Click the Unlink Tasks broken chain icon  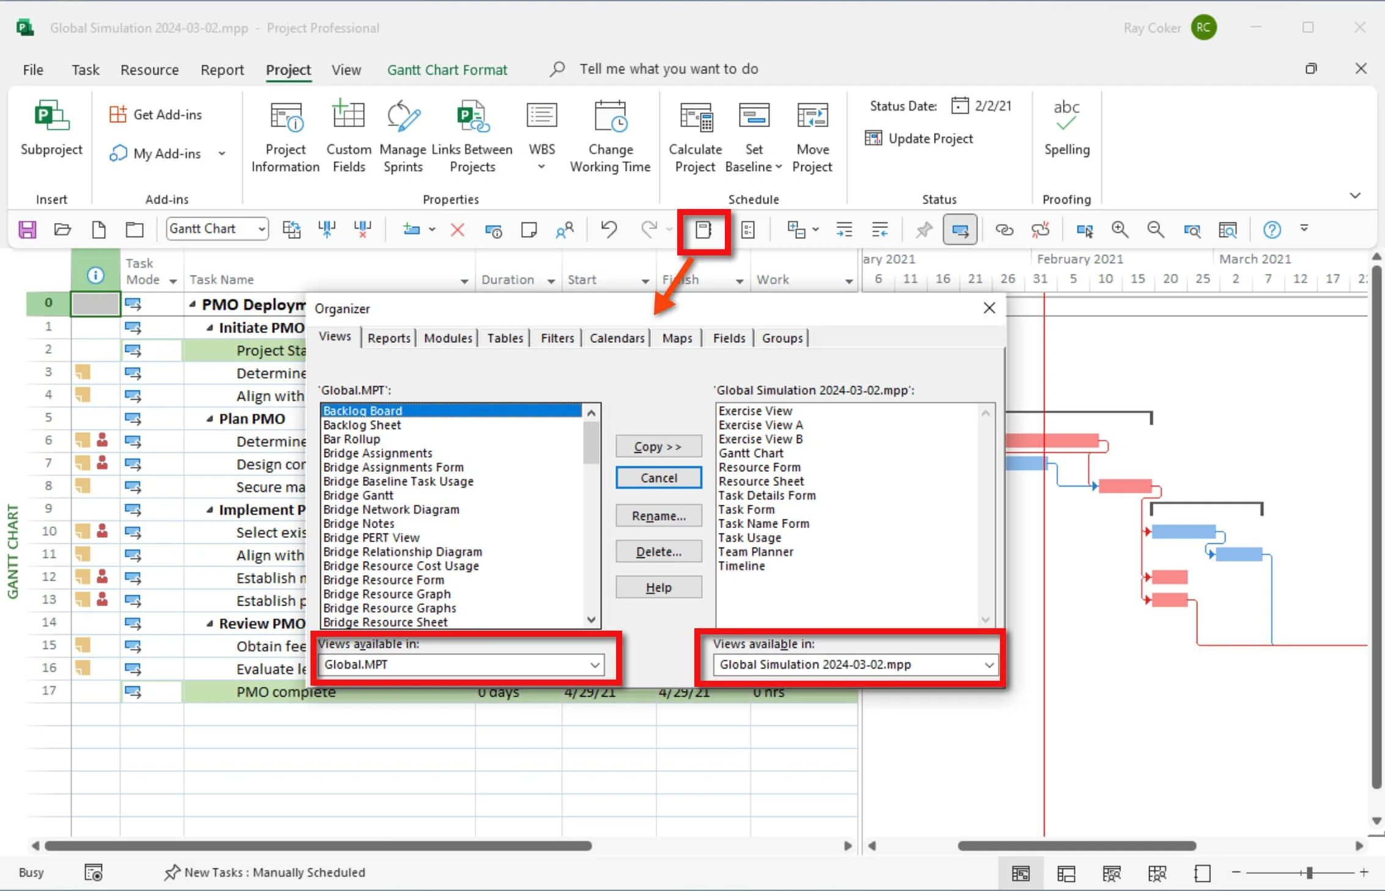[x=1040, y=230]
